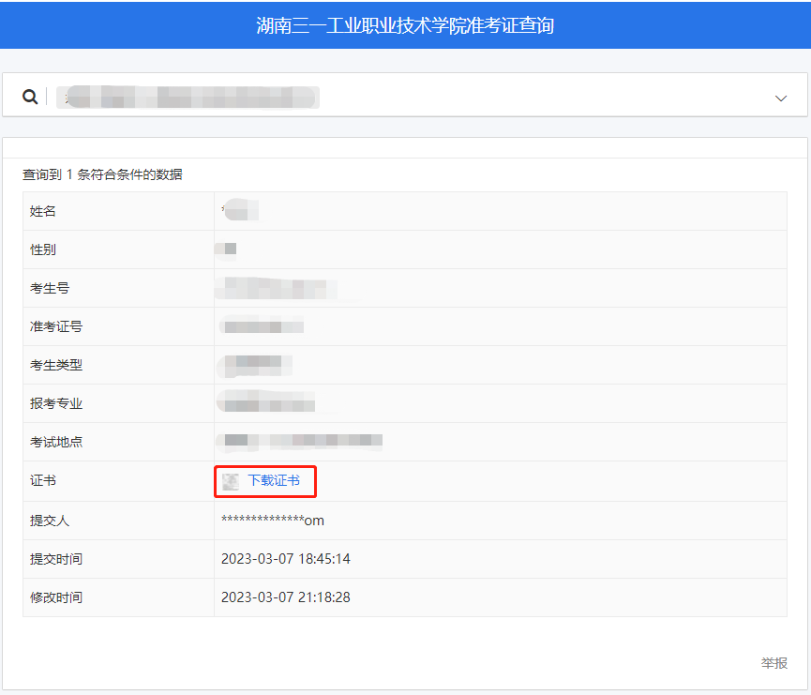This screenshot has width=811, height=695.
Task: Select the value 2023-03-07 21:18:28
Action: pyautogui.click(x=286, y=597)
